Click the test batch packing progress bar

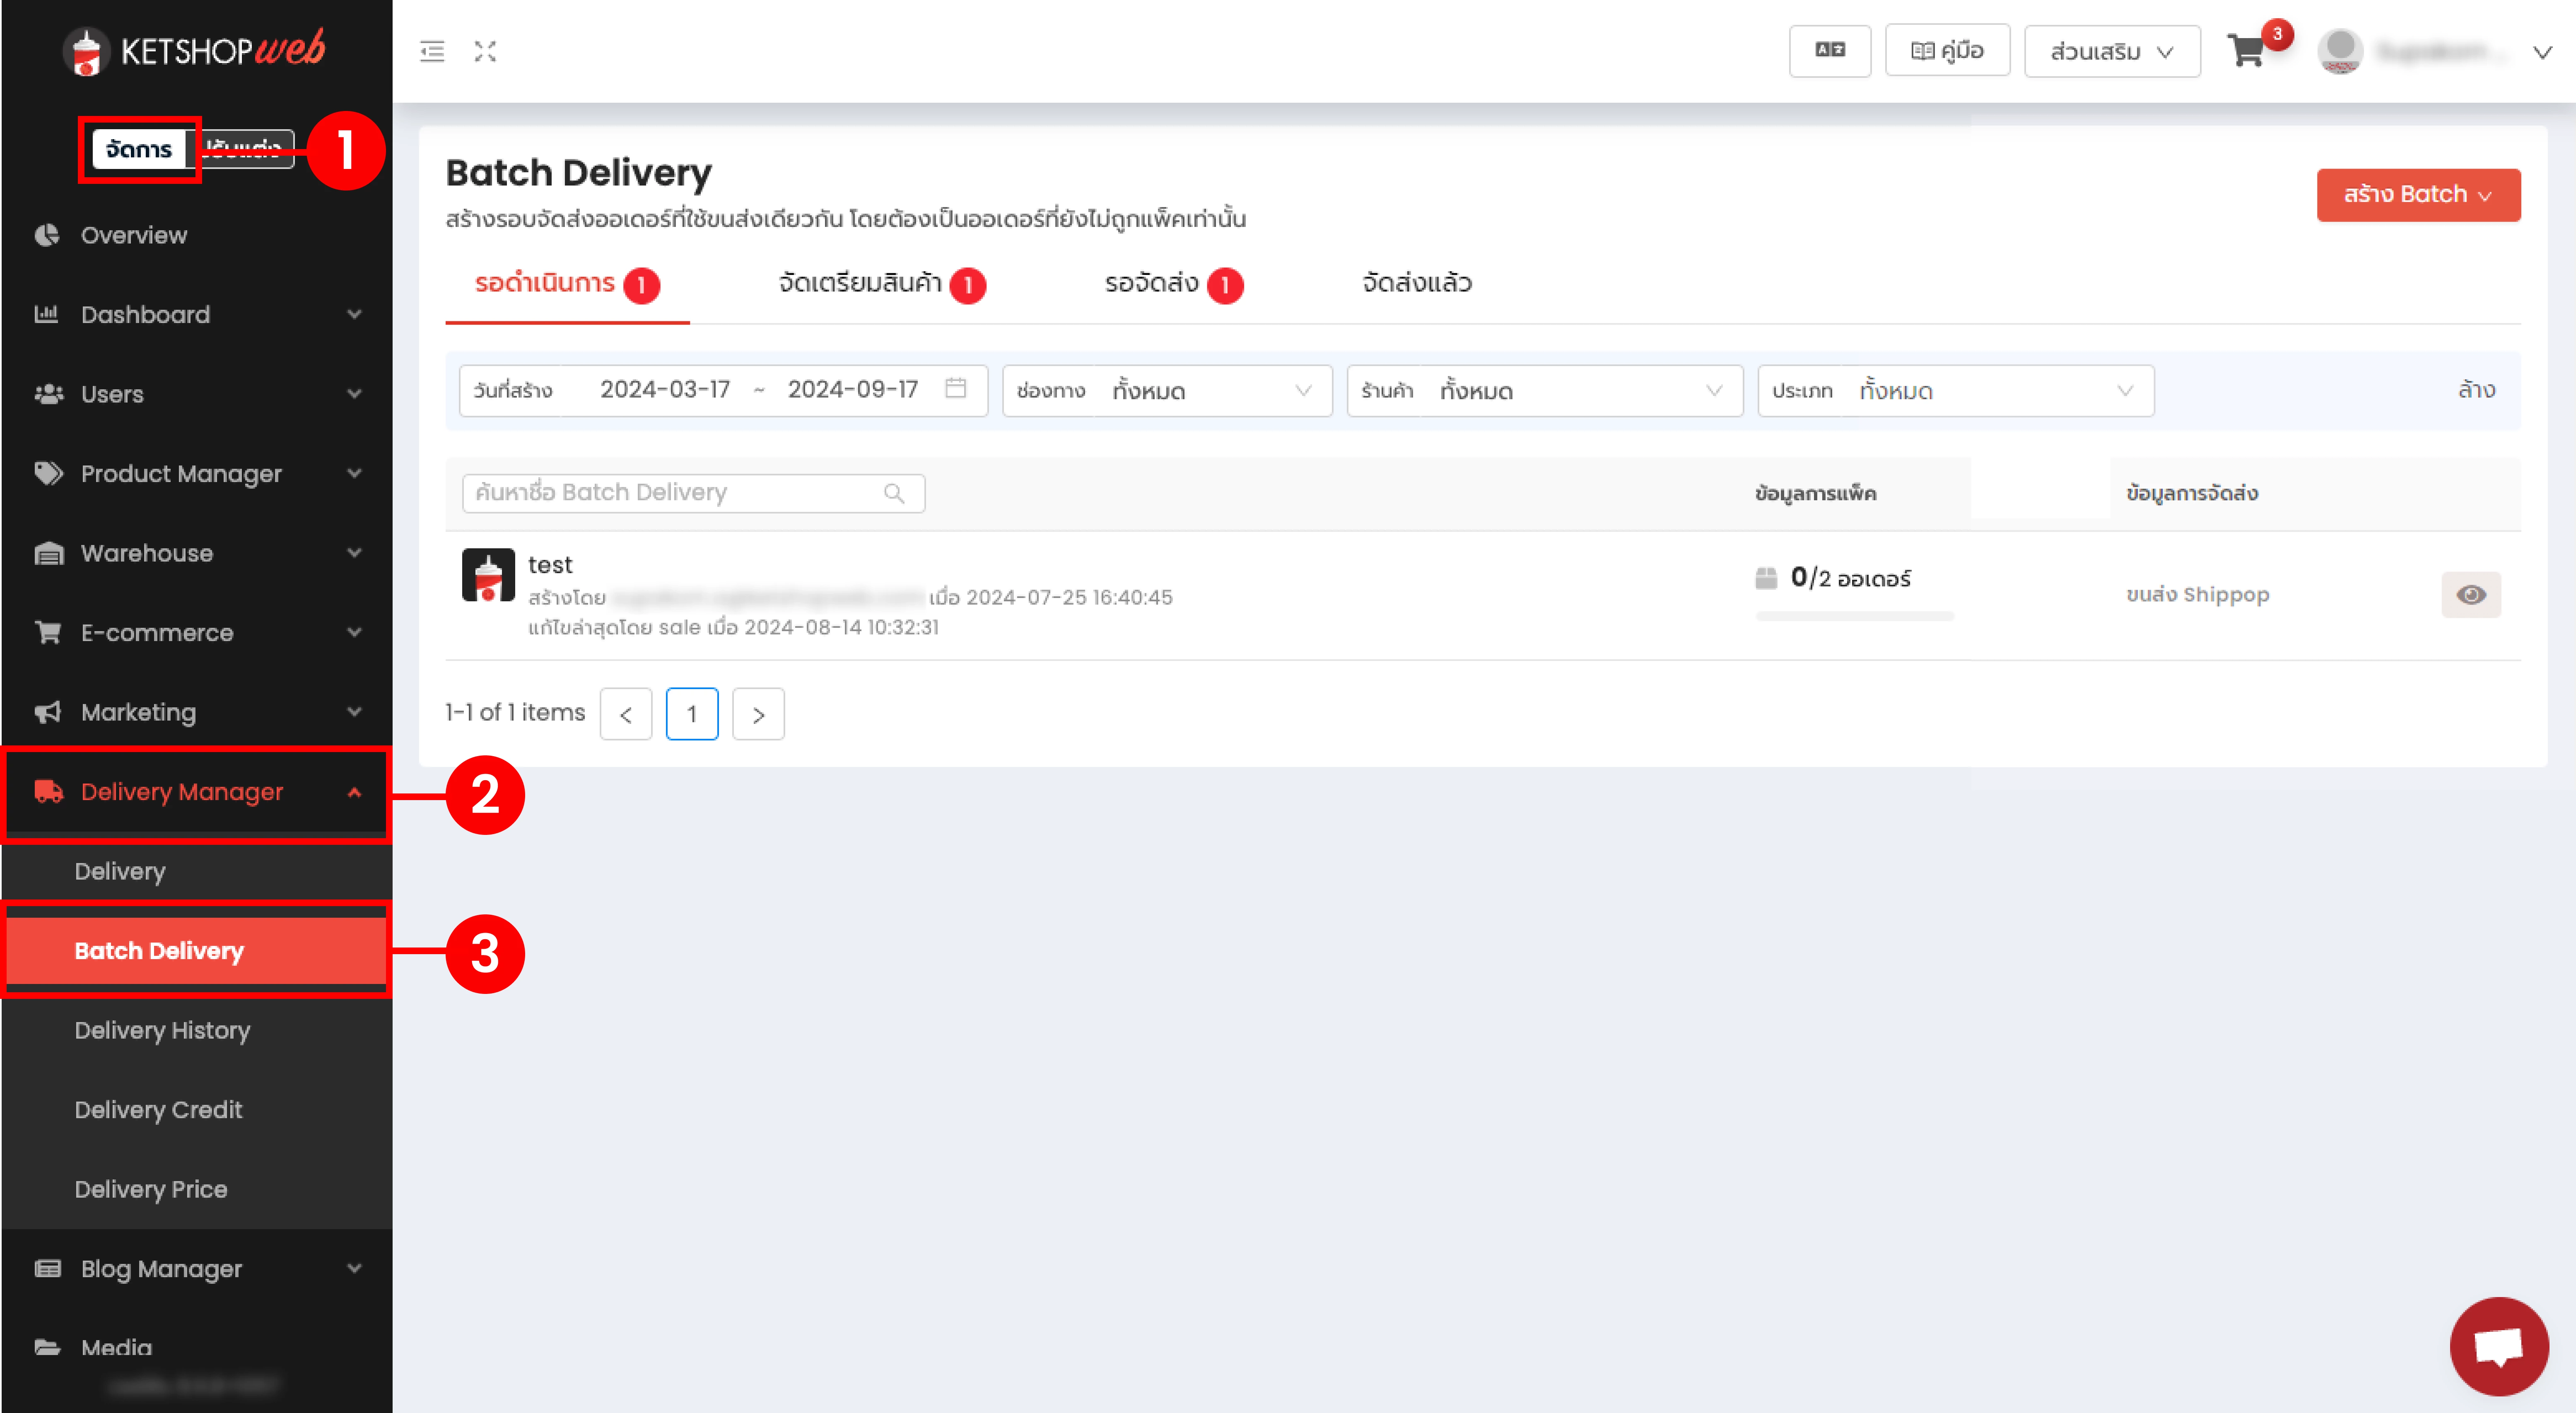tap(1854, 616)
